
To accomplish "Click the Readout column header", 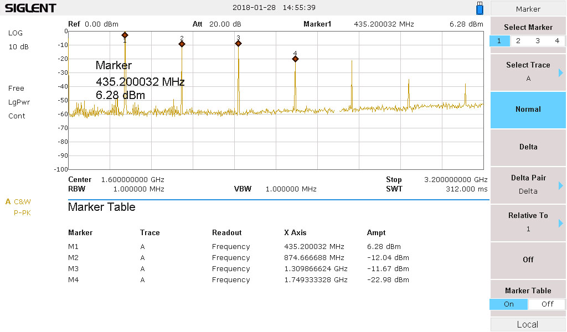I will tap(226, 232).
